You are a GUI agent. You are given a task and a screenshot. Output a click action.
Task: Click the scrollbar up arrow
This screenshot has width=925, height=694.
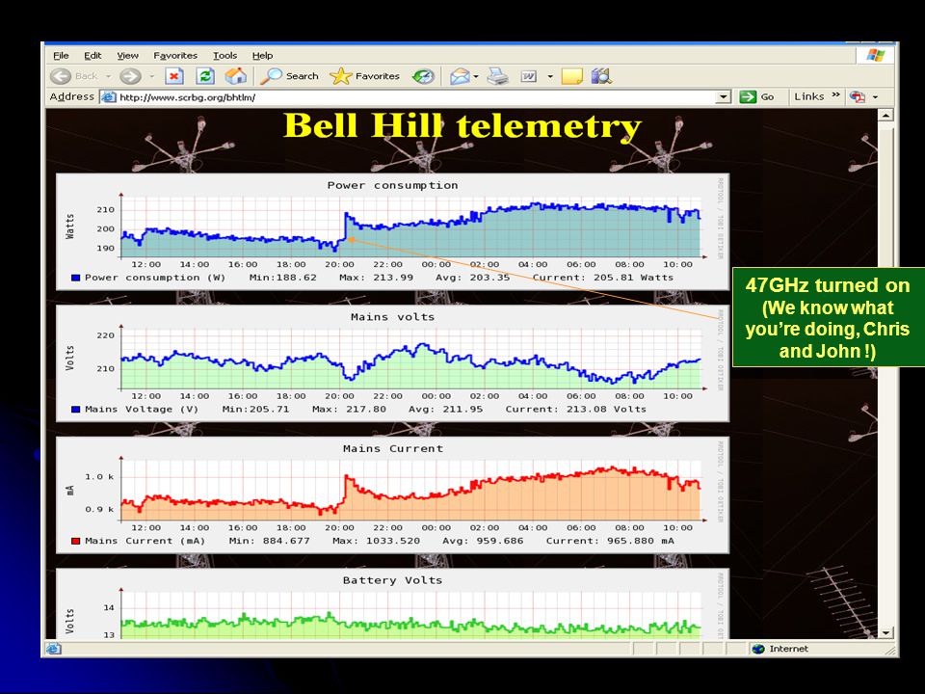pyautogui.click(x=885, y=115)
